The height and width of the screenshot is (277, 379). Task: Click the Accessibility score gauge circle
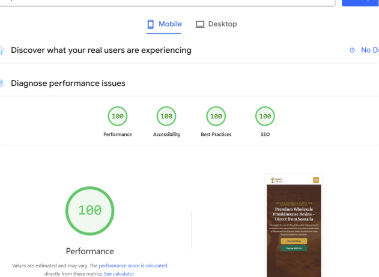click(166, 116)
